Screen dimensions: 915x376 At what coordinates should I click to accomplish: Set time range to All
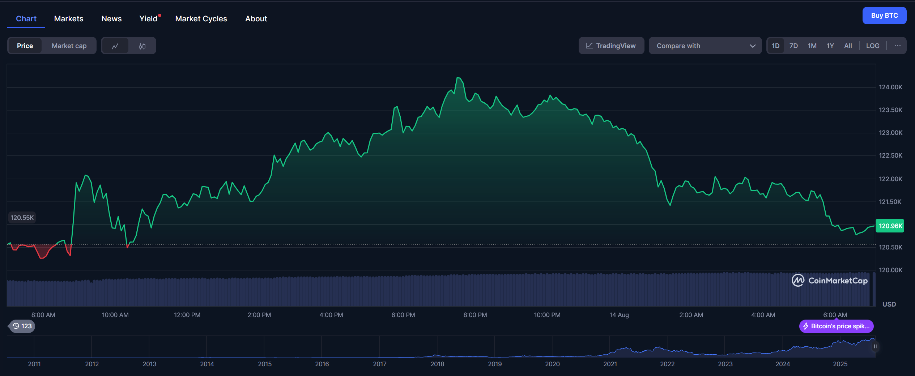(x=848, y=46)
